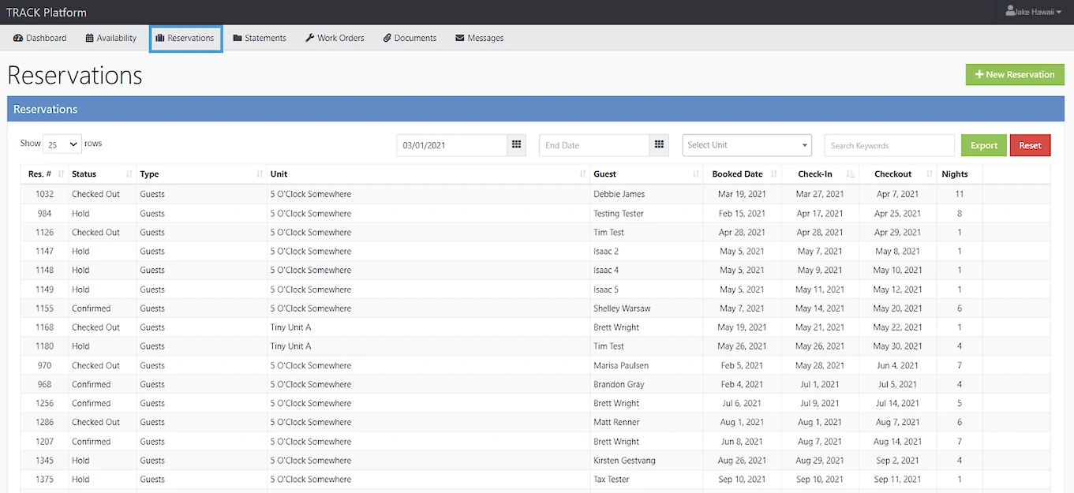
Task: Open the Work Orders tab
Action: click(x=335, y=38)
